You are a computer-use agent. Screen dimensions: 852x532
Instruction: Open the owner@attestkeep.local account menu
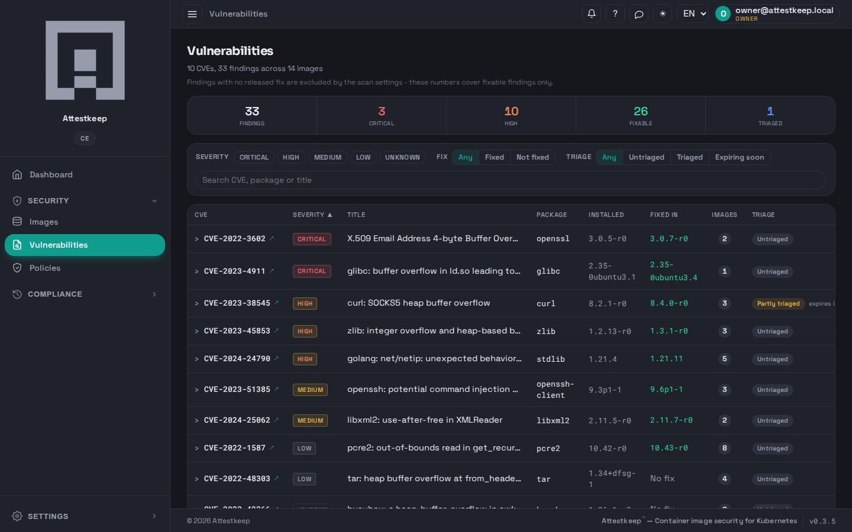tap(777, 14)
